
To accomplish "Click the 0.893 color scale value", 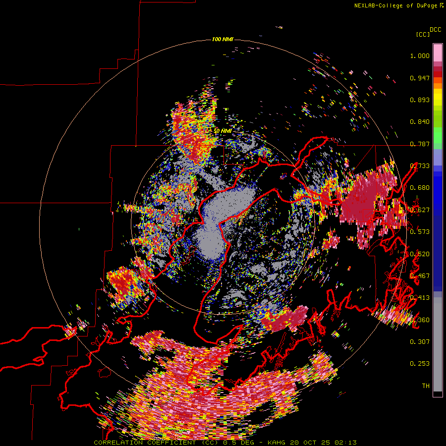I will coord(420,100).
